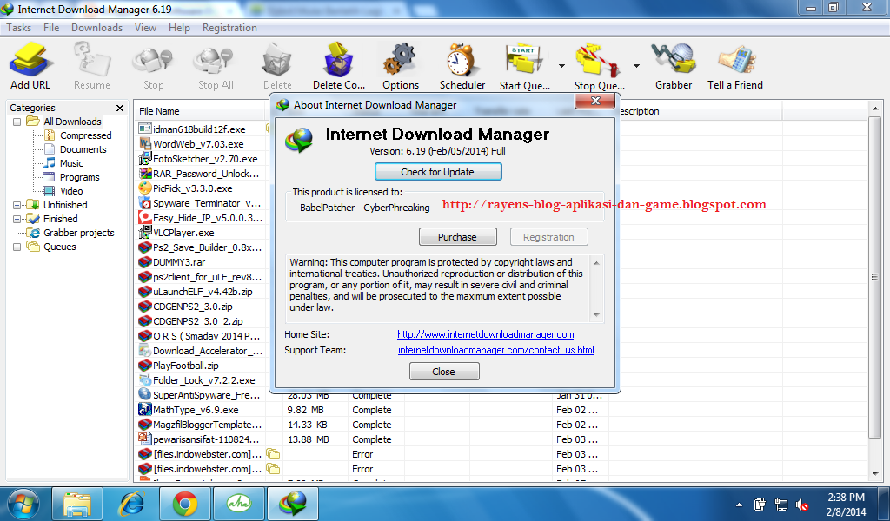Click the Tell a Friend icon
The image size is (890, 521).
point(735,66)
